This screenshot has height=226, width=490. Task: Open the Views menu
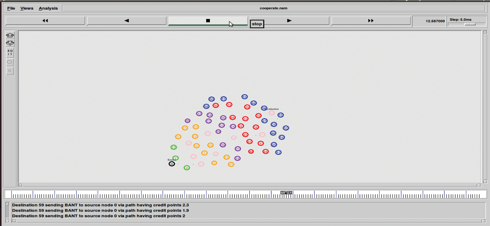coord(27,8)
